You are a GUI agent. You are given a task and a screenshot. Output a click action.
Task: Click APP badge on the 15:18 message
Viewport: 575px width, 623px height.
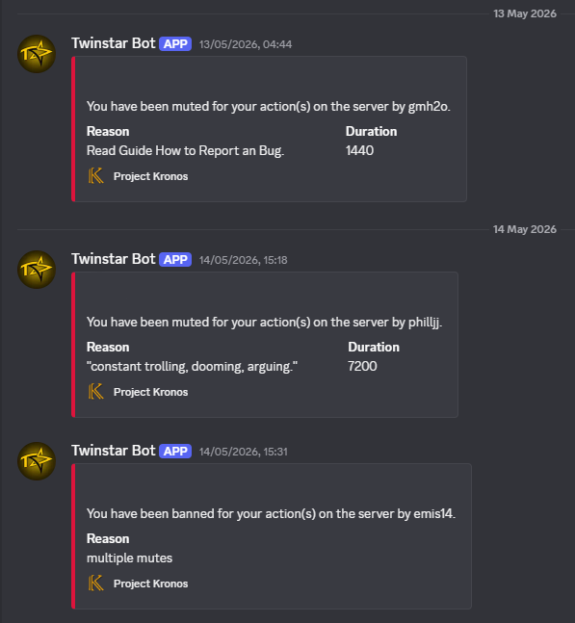coord(175,259)
